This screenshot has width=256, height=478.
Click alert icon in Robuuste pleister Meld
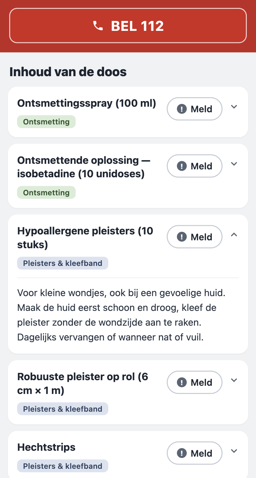(x=181, y=382)
